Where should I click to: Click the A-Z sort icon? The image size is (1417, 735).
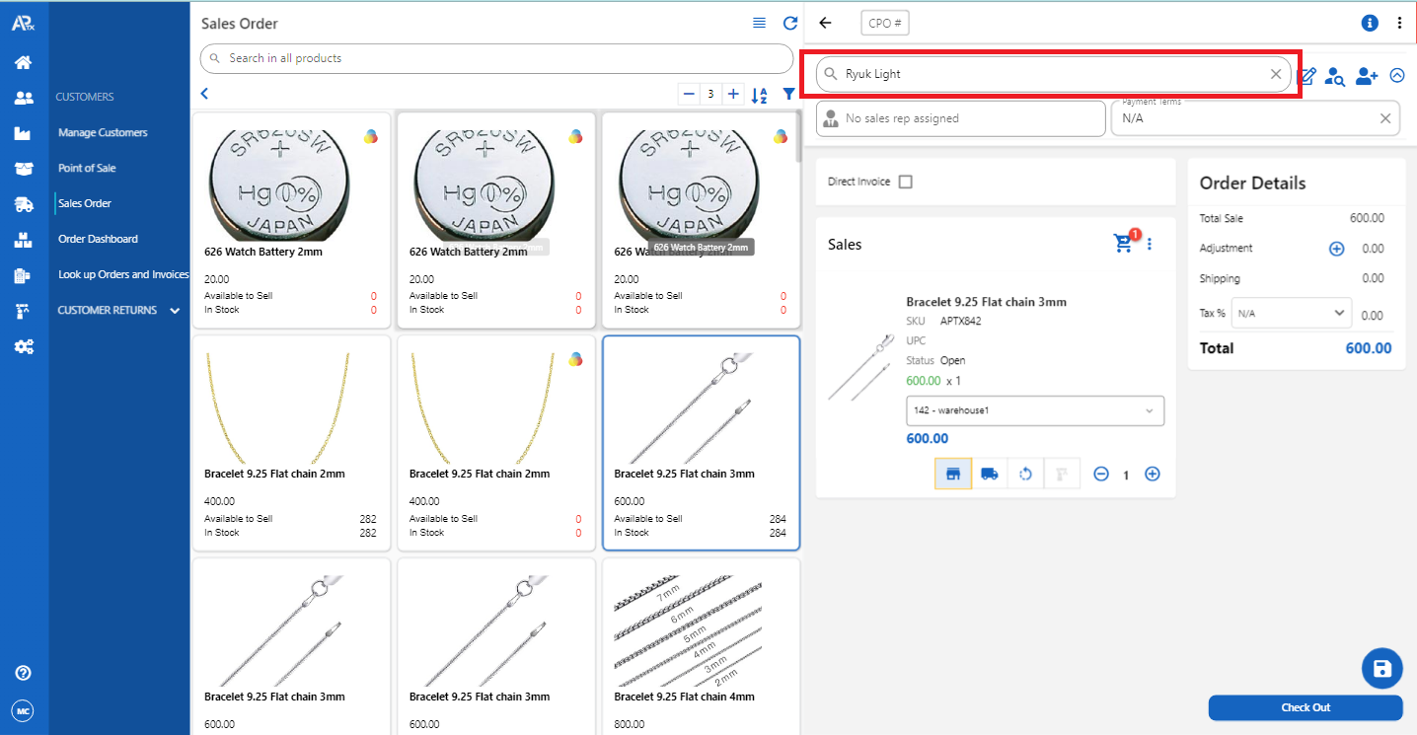point(759,95)
